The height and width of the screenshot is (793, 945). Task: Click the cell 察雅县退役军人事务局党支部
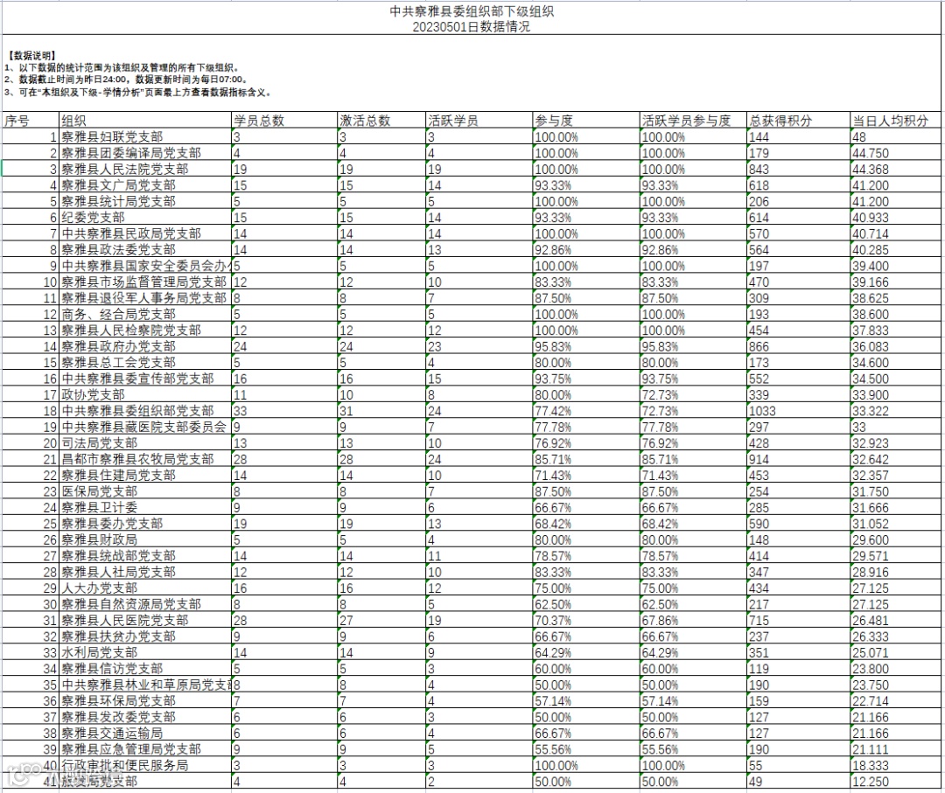point(144,298)
